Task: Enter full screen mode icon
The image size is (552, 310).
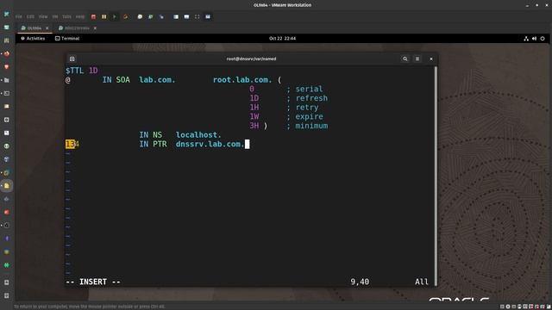Action: [x=198, y=16]
